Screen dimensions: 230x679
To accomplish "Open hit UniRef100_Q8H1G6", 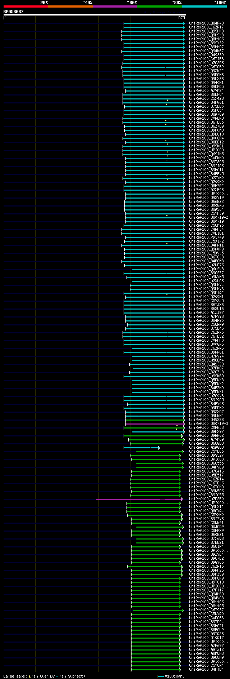I will click(x=206, y=39).
